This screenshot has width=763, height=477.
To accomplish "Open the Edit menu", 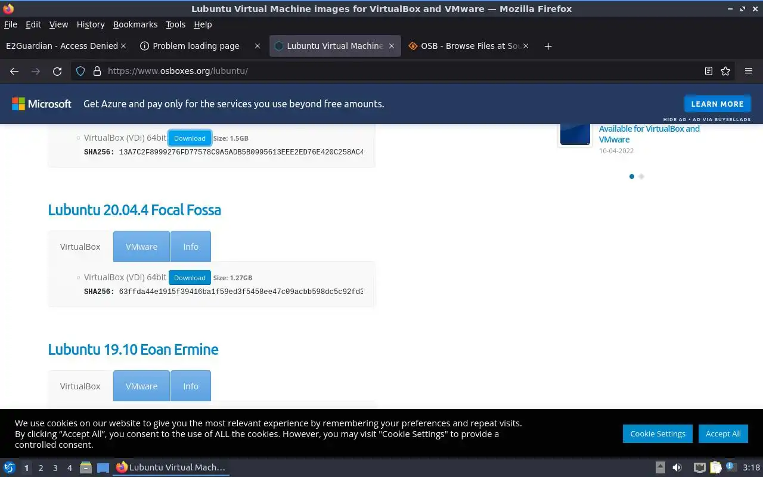I will 33,24.
